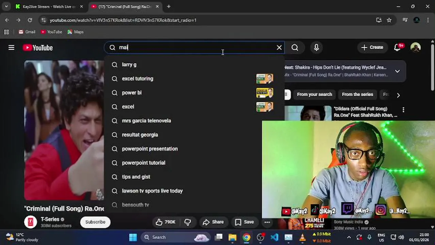Image resolution: width=435 pixels, height=245 pixels.
Task: Open the account avatar menu
Action: coord(416,47)
